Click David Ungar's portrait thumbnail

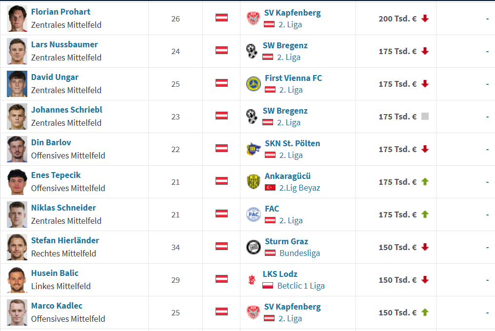(x=17, y=84)
